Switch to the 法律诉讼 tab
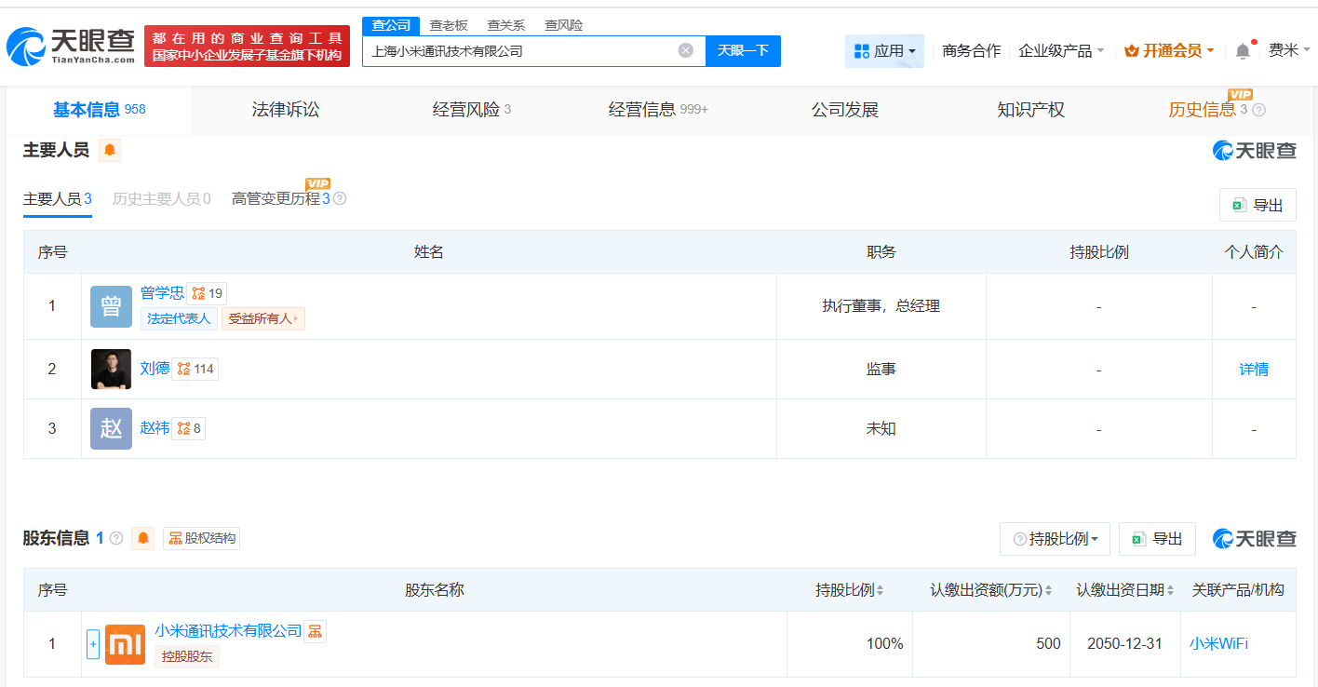The height and width of the screenshot is (687, 1318). [285, 109]
